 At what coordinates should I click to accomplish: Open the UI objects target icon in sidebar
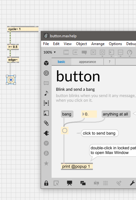46,73
